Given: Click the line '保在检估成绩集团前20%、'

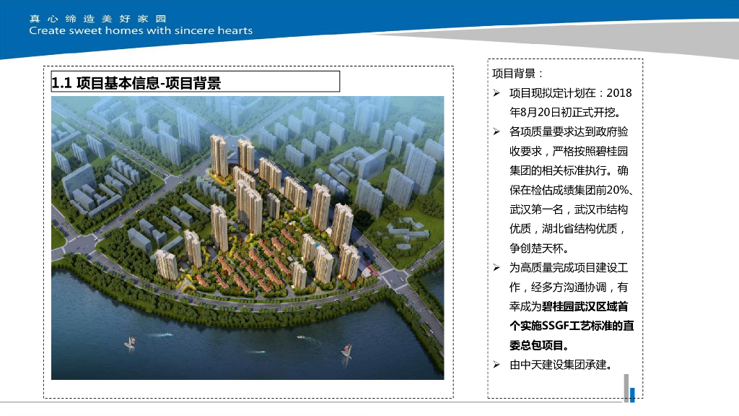Looking at the screenshot, I should click(x=572, y=190).
